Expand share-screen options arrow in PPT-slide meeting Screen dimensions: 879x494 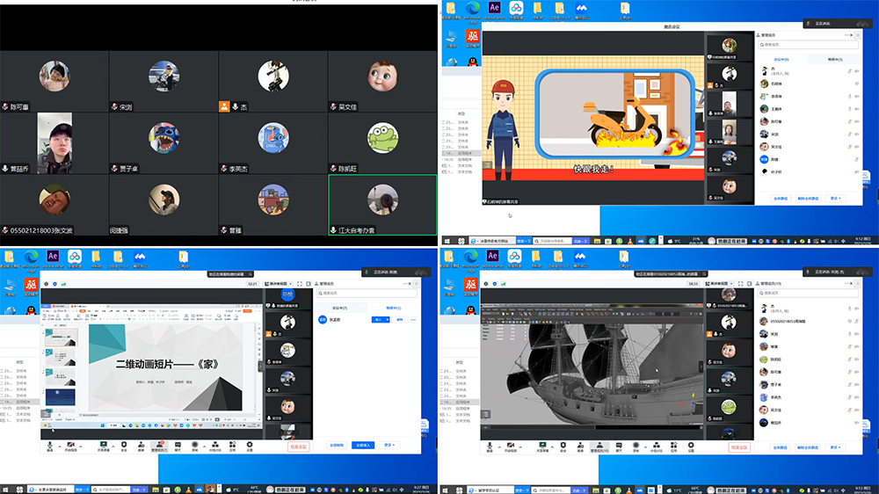[113, 447]
